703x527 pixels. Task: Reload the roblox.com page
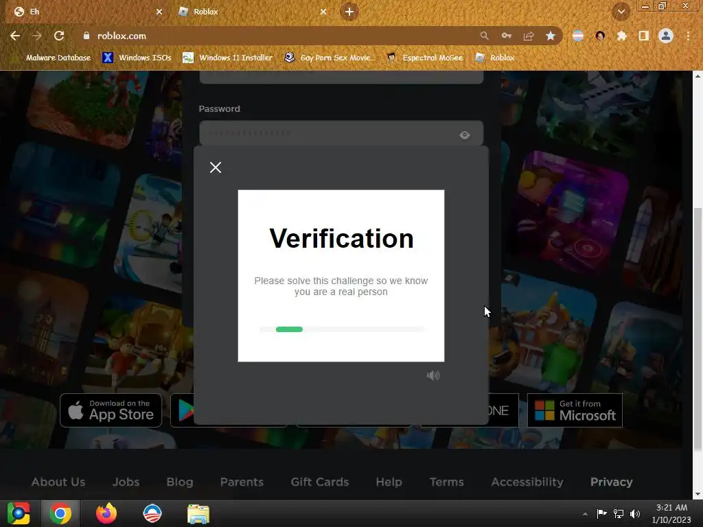pyautogui.click(x=59, y=36)
